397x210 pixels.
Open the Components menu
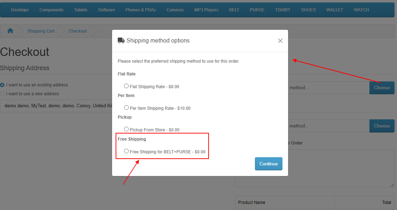click(x=51, y=10)
